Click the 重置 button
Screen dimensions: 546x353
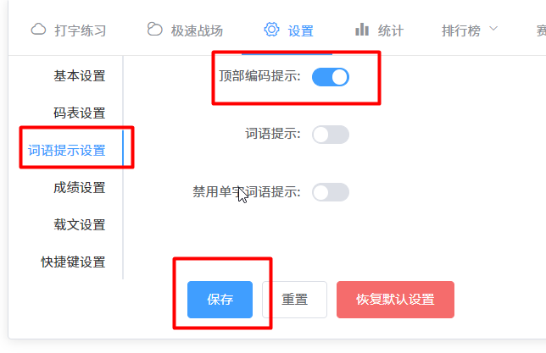[x=295, y=300]
